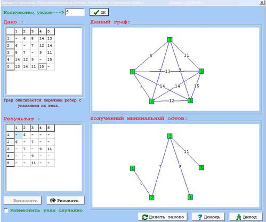Select green node 5 in the given graph
266x222 pixels.
tap(201, 71)
